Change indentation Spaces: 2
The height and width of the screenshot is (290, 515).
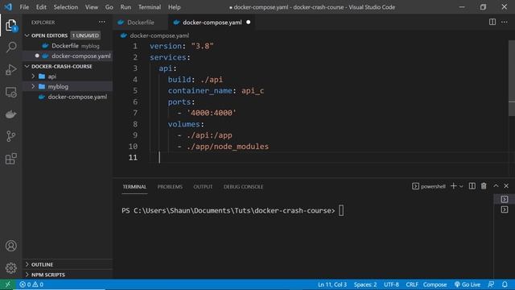(365, 284)
